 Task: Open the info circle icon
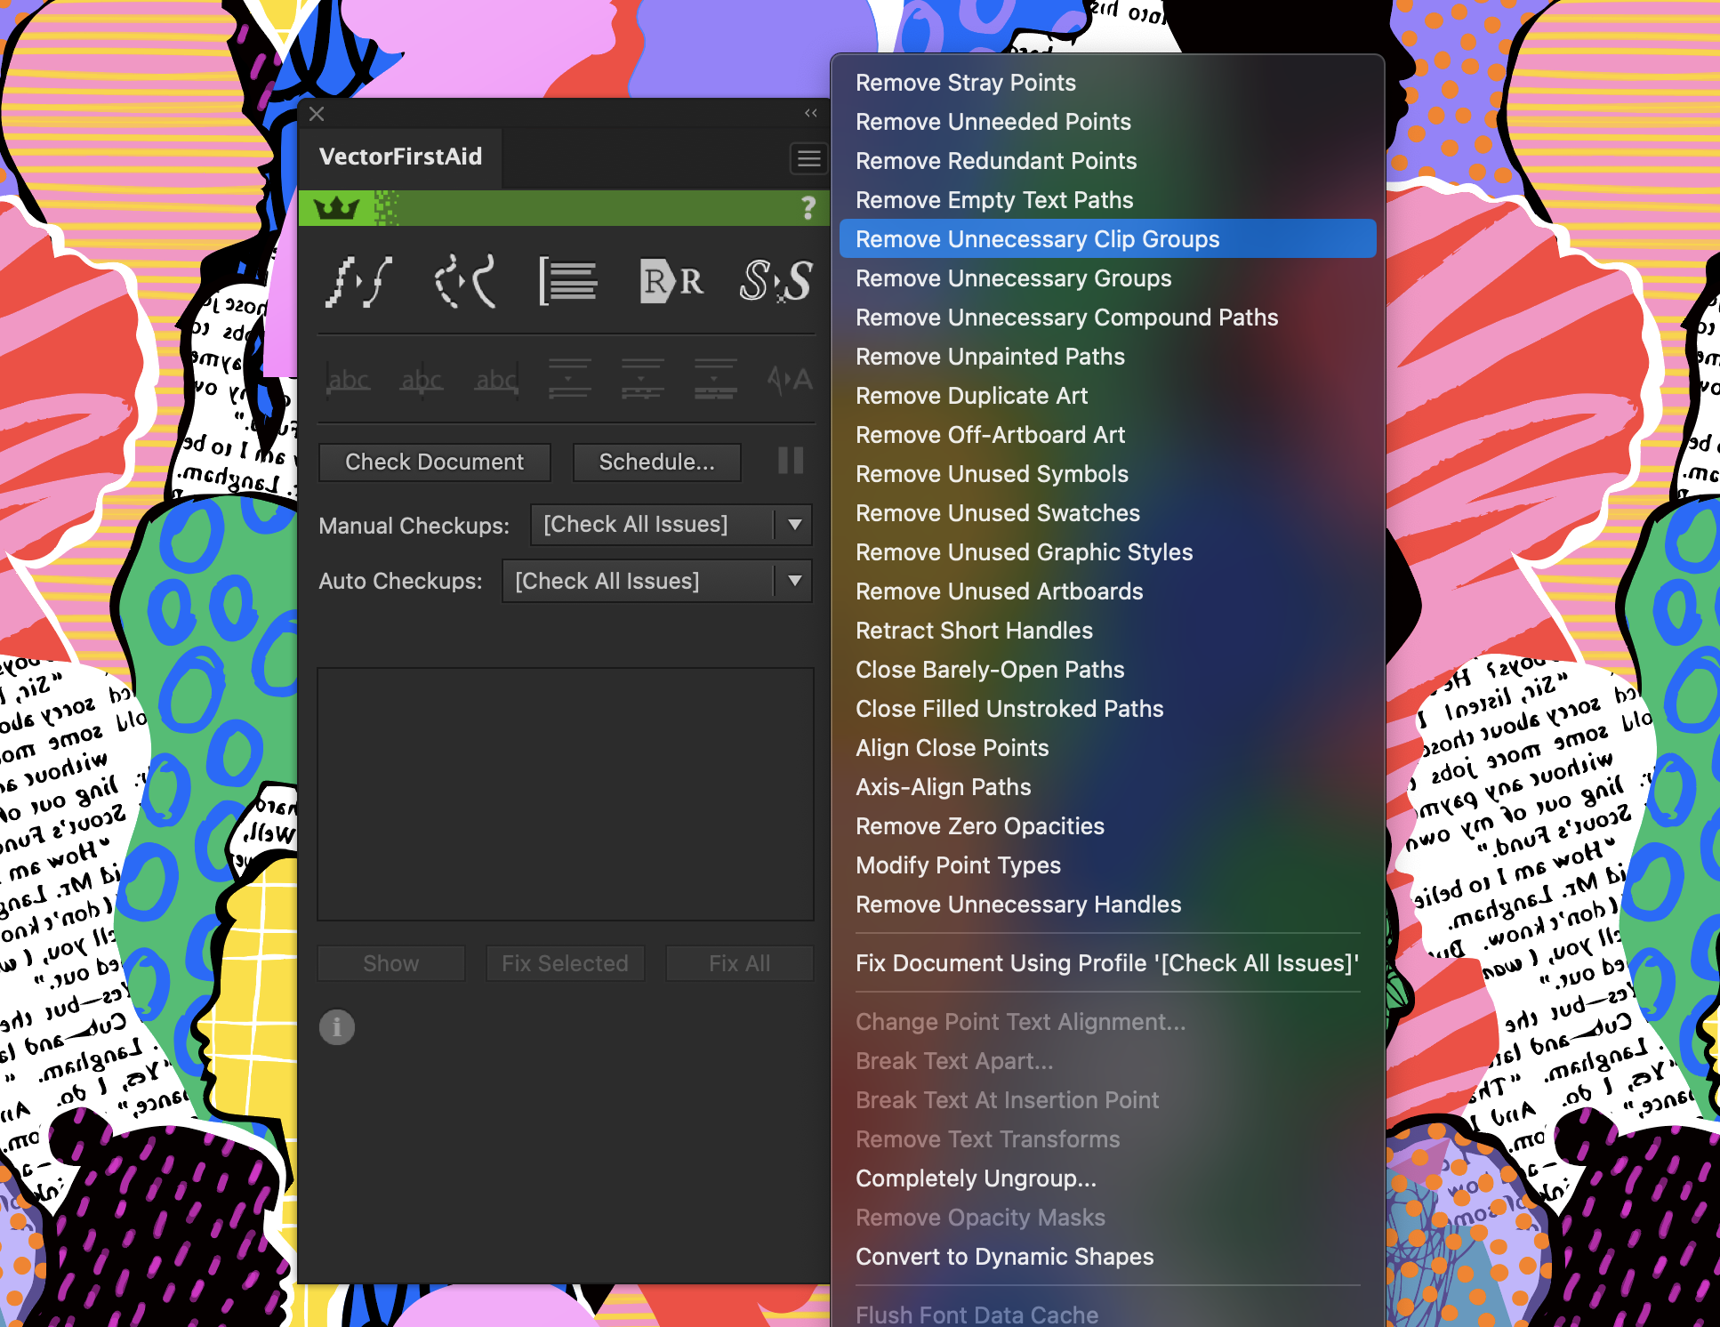[337, 1027]
